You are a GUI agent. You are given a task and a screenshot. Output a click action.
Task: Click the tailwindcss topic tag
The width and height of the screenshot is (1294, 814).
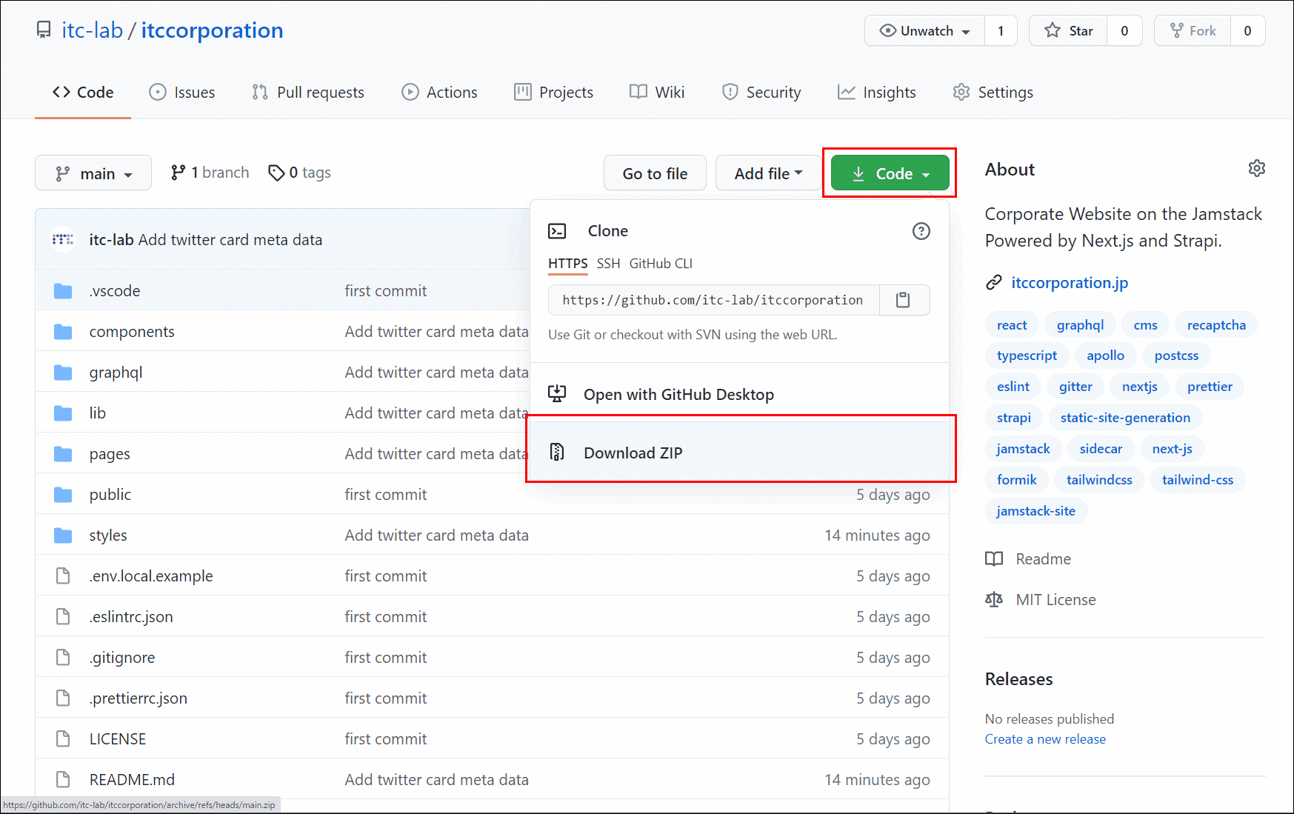pyautogui.click(x=1099, y=480)
